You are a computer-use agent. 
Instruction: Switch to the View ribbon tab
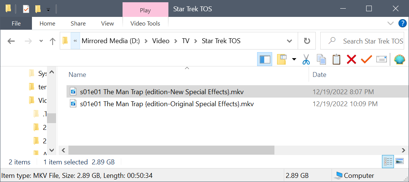tap(108, 23)
